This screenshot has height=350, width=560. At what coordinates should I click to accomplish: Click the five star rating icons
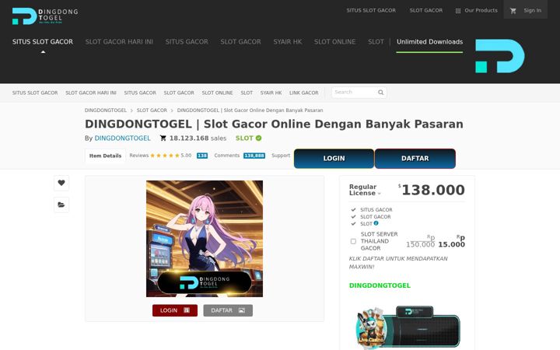coord(165,156)
